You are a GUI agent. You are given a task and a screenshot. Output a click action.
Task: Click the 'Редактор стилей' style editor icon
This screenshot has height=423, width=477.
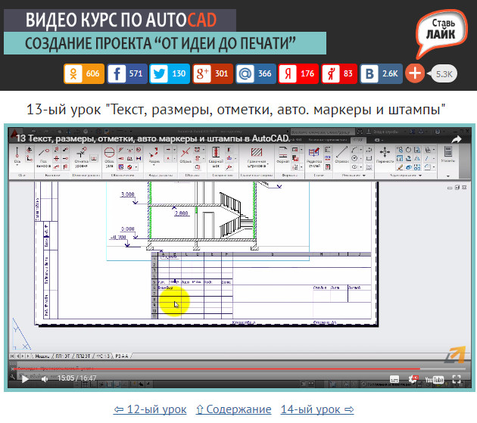[x=314, y=157]
